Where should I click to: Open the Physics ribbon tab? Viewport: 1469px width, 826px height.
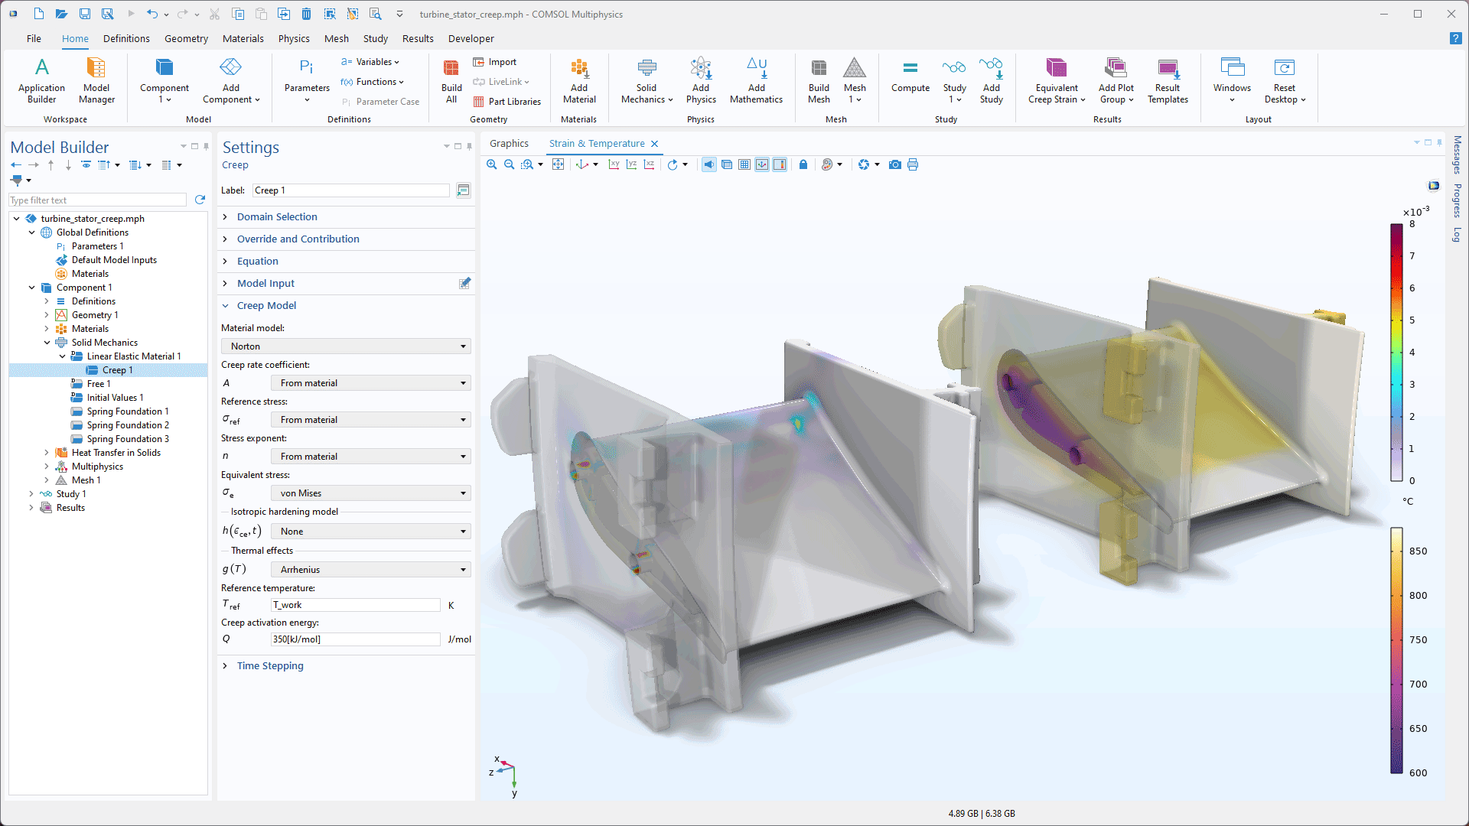coord(294,38)
